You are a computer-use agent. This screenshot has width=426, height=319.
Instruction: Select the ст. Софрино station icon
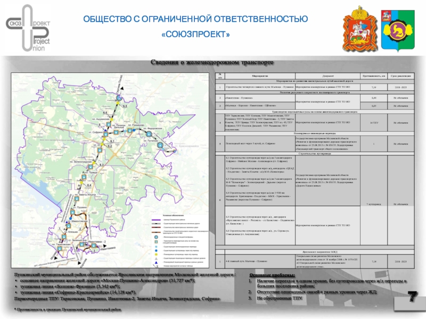(x=105, y=134)
